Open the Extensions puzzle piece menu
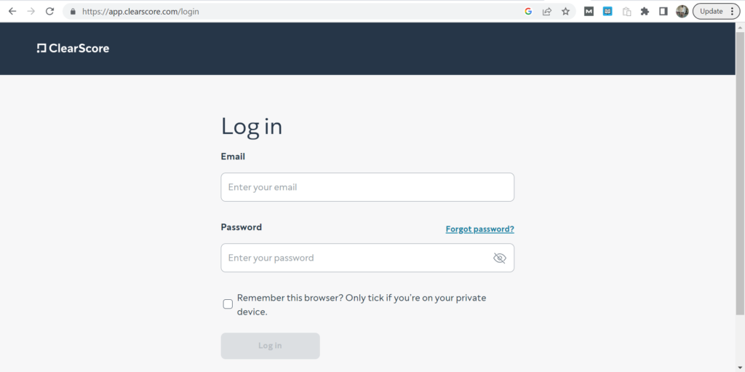Screen dimensions: 745x372 point(645,12)
